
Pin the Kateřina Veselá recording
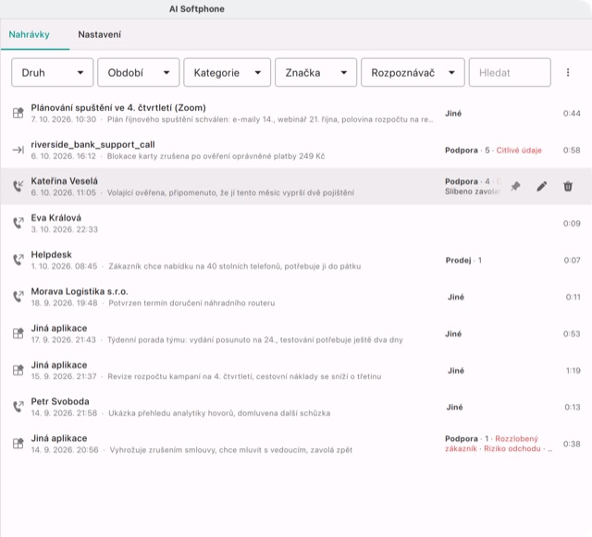tap(515, 186)
